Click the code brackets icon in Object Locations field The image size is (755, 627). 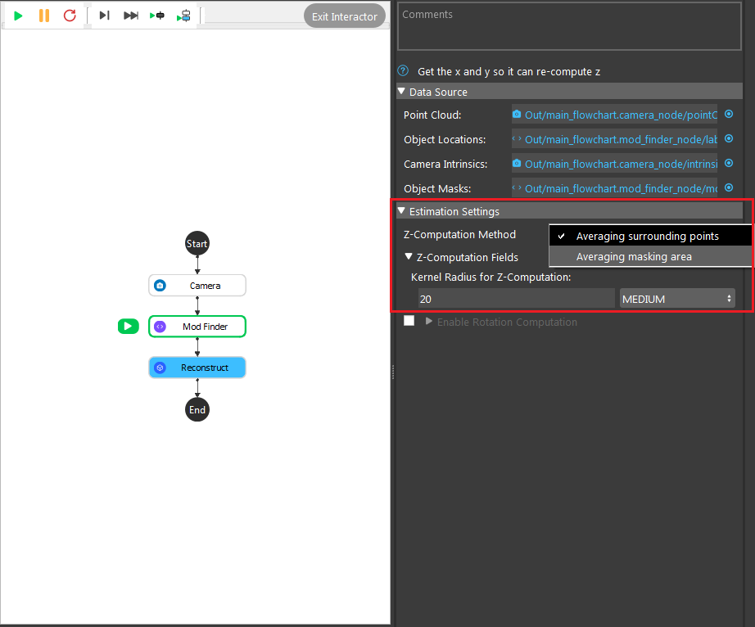(517, 138)
